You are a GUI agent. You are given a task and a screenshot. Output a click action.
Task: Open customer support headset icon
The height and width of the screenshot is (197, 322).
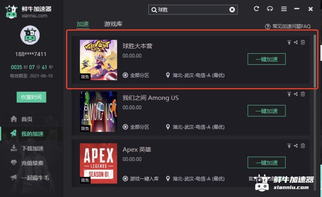click(270, 9)
